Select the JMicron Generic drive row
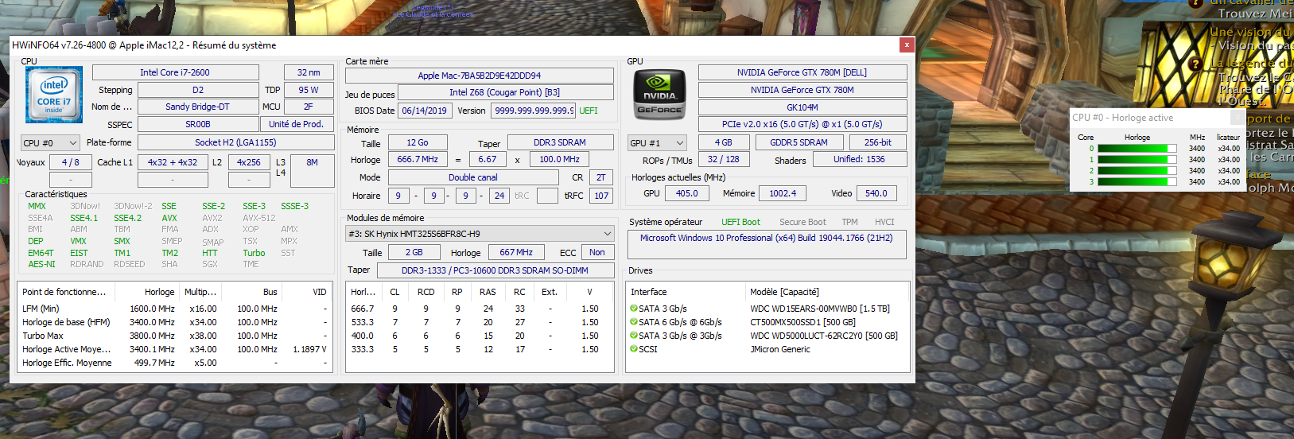Image resolution: width=1294 pixels, height=439 pixels. tap(768, 349)
